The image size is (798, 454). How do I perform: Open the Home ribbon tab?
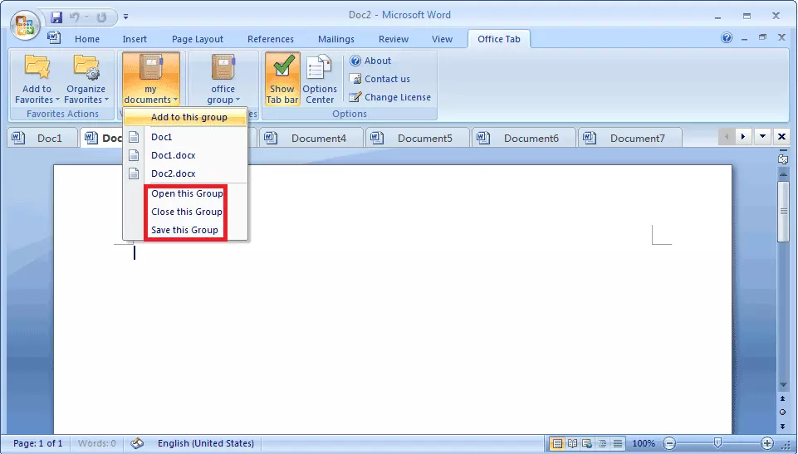[87, 39]
